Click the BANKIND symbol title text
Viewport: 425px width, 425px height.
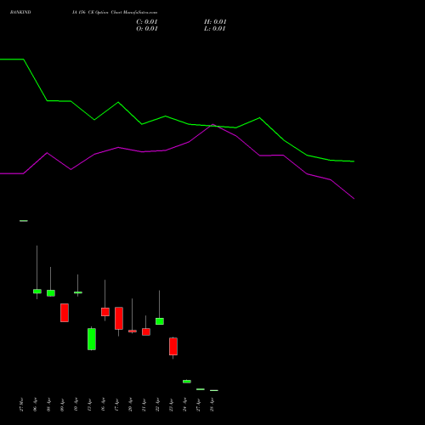[x=20, y=13]
